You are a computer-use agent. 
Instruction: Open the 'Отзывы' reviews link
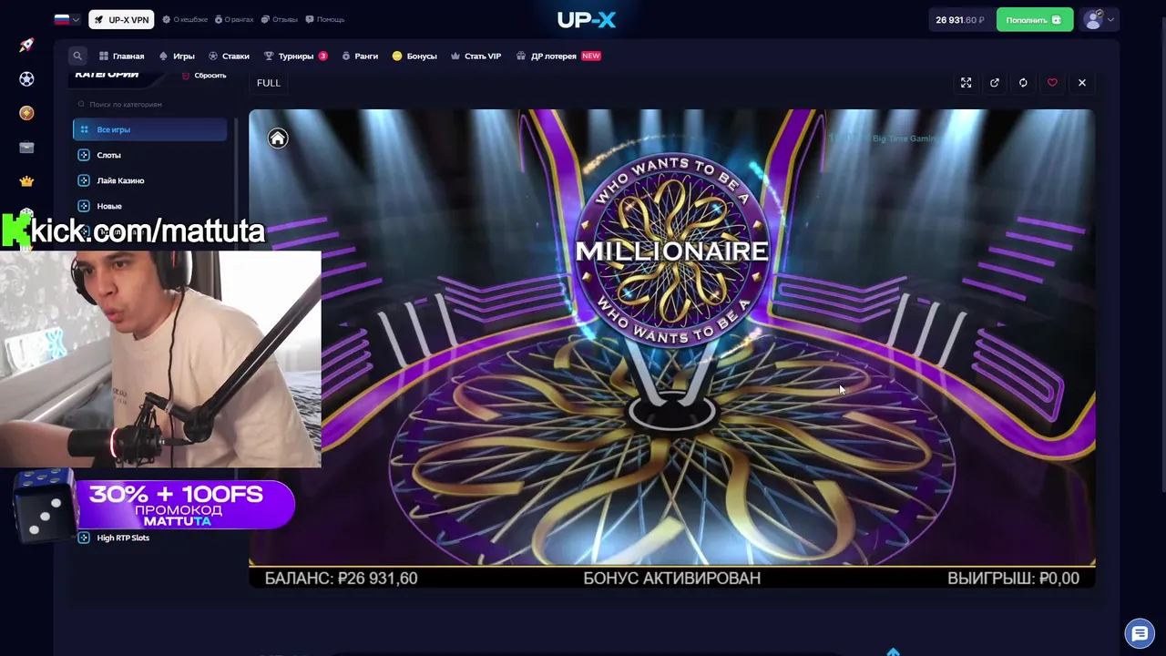click(x=280, y=19)
